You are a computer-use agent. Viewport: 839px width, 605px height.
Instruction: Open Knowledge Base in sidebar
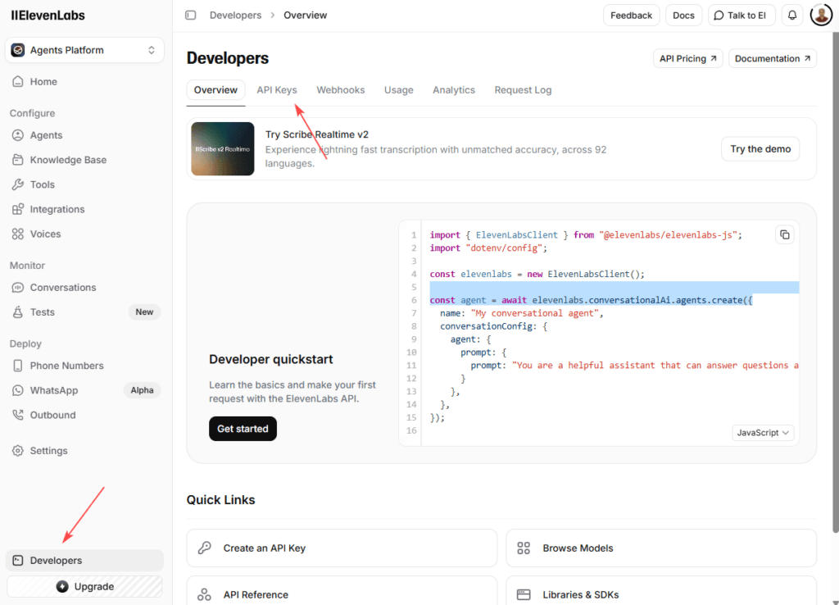pyautogui.click(x=68, y=160)
